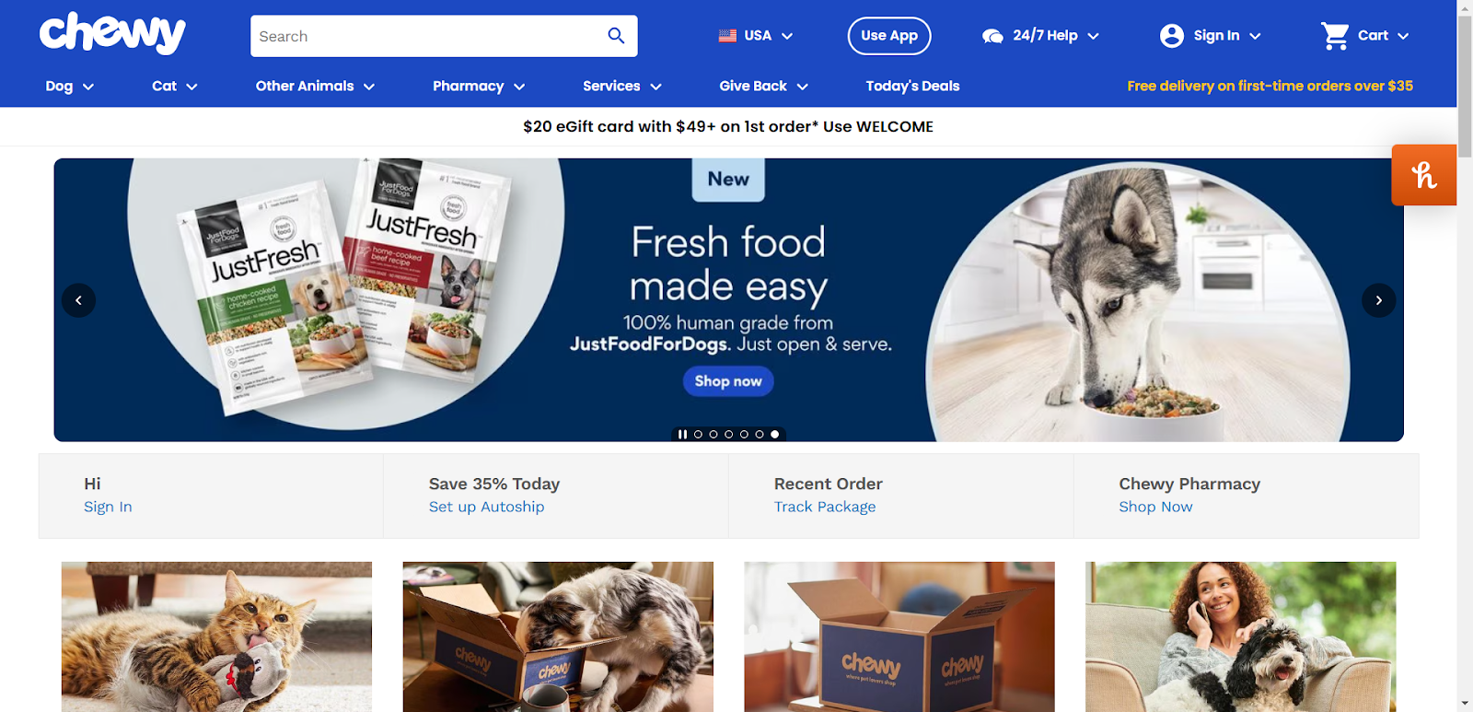Image resolution: width=1473 pixels, height=712 pixels.
Task: Open the orange Honey extension badge
Action: point(1423,175)
